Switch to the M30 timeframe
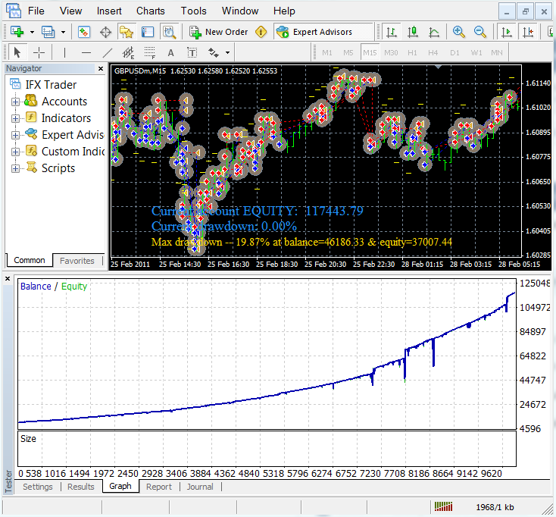 [x=391, y=52]
